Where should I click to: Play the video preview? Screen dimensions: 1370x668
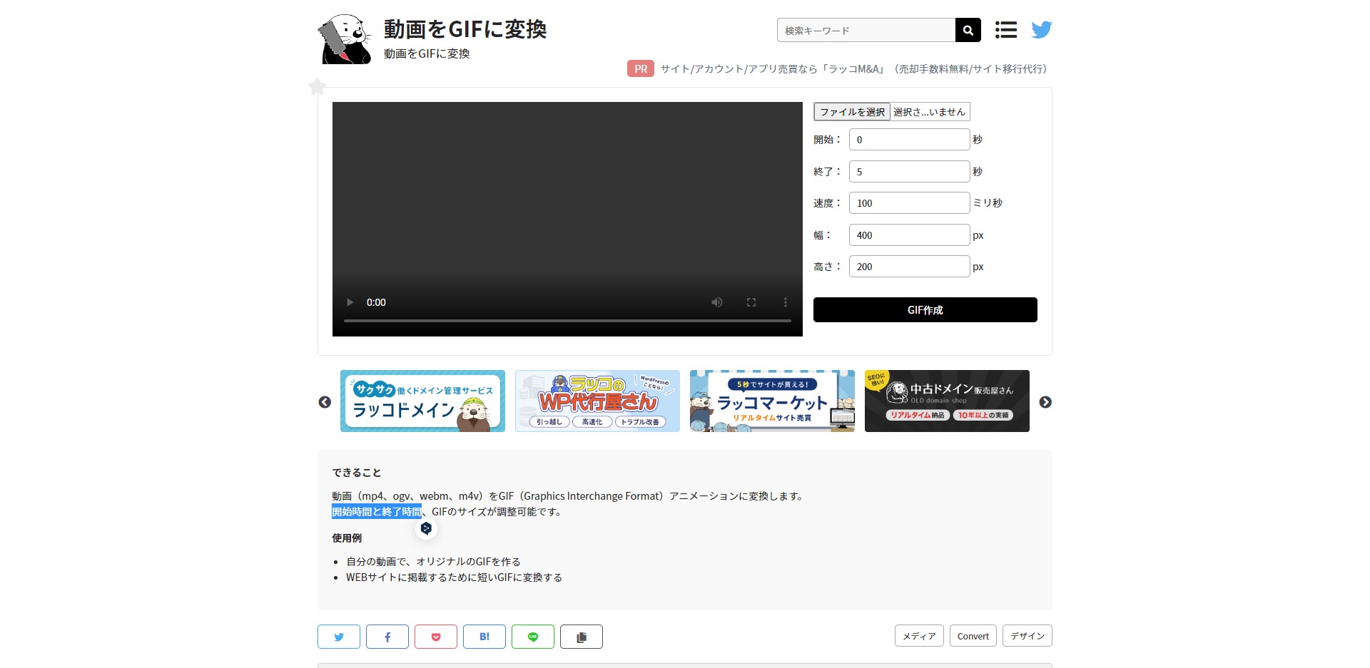(x=350, y=302)
